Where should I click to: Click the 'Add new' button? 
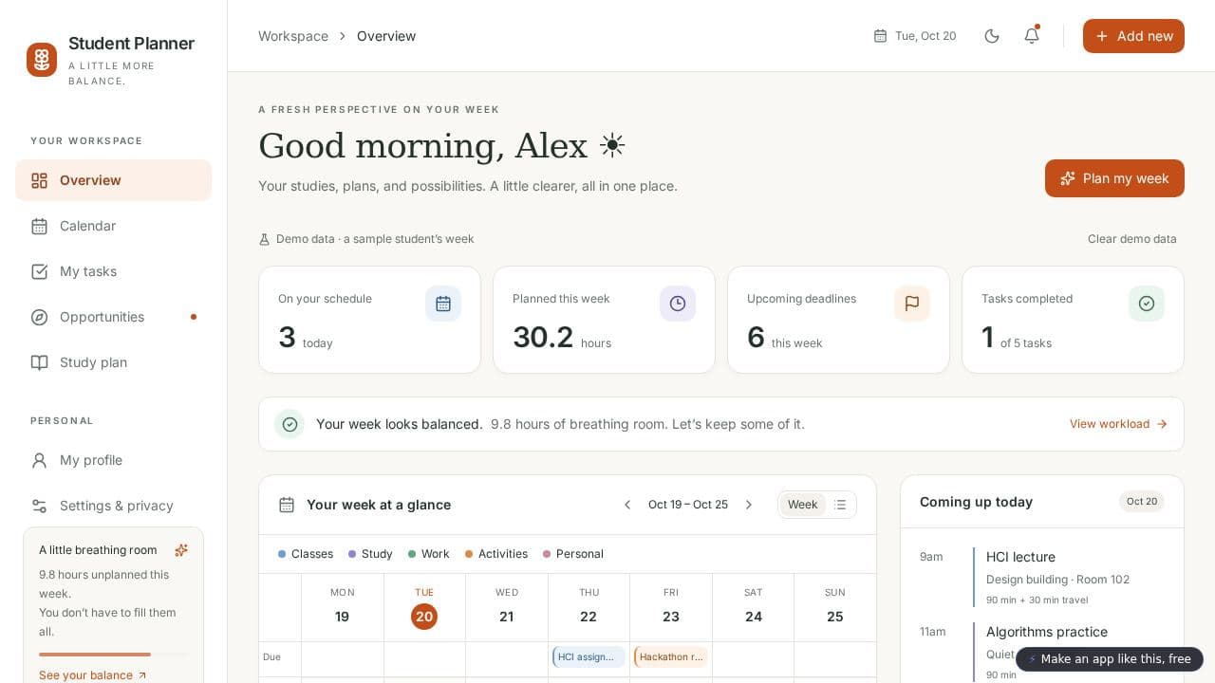(1133, 36)
